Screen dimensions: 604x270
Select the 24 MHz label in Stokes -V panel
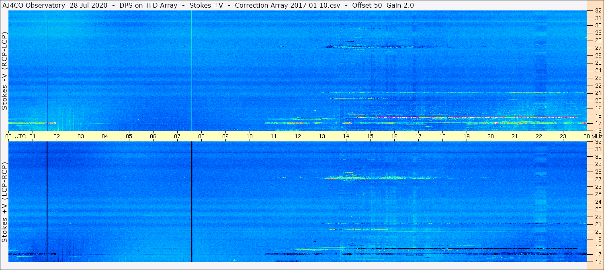coord(598,71)
